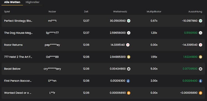Click the Tether coin icon beside 30.0563560
The image size is (207, 101).
129,21
